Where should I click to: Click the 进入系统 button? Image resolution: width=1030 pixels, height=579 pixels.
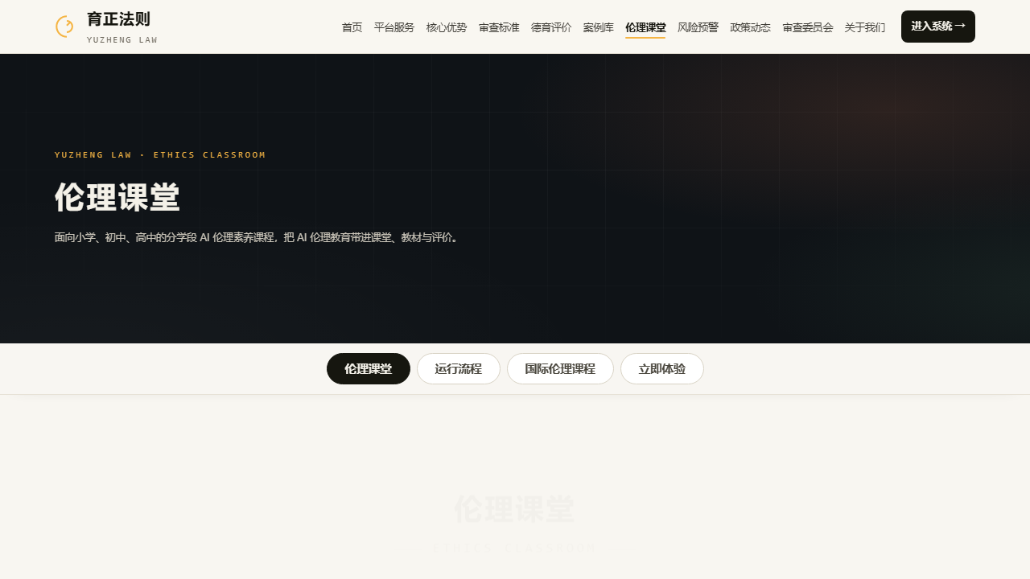click(x=938, y=27)
